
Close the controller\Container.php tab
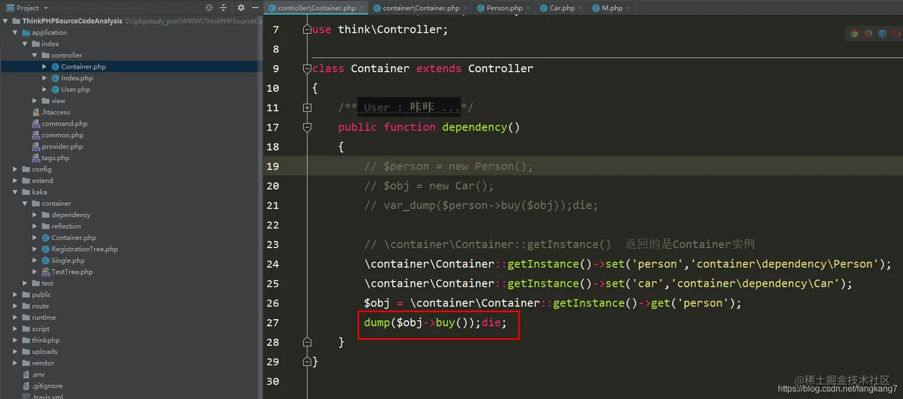pos(361,8)
